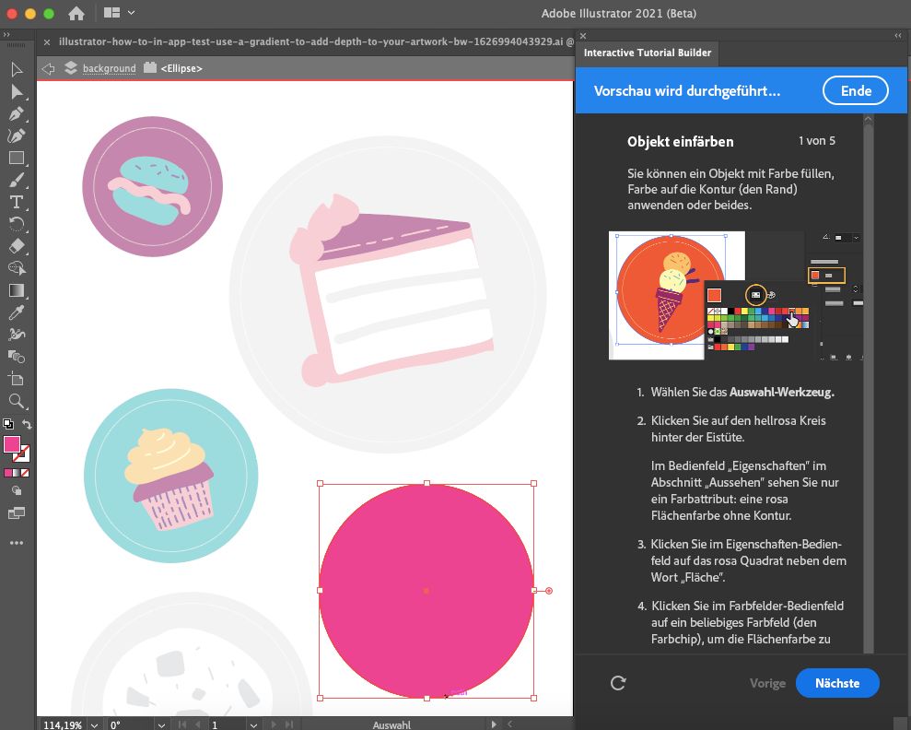Click the layer stack icon in breadcrumb
The height and width of the screenshot is (730, 911).
pyautogui.click(x=71, y=68)
